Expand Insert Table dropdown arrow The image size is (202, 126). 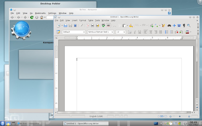(160, 26)
